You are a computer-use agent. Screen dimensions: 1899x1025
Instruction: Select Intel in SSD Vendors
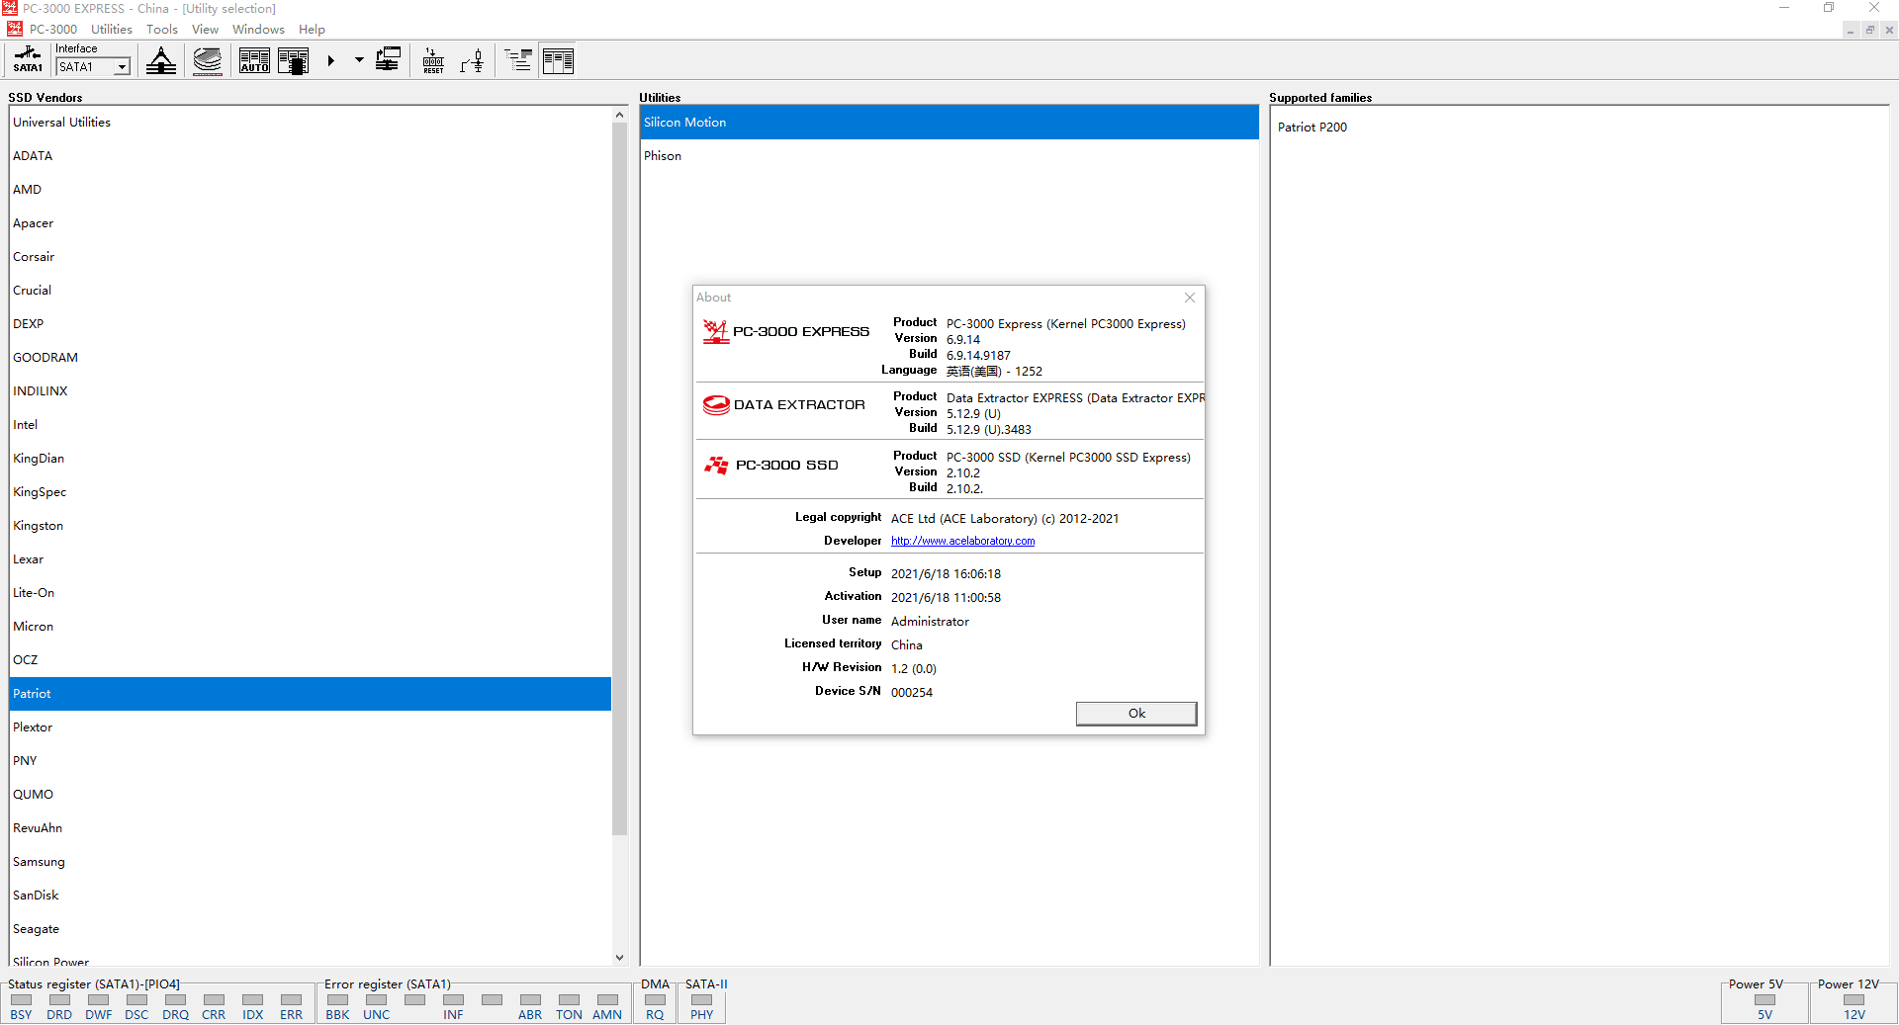(311, 425)
